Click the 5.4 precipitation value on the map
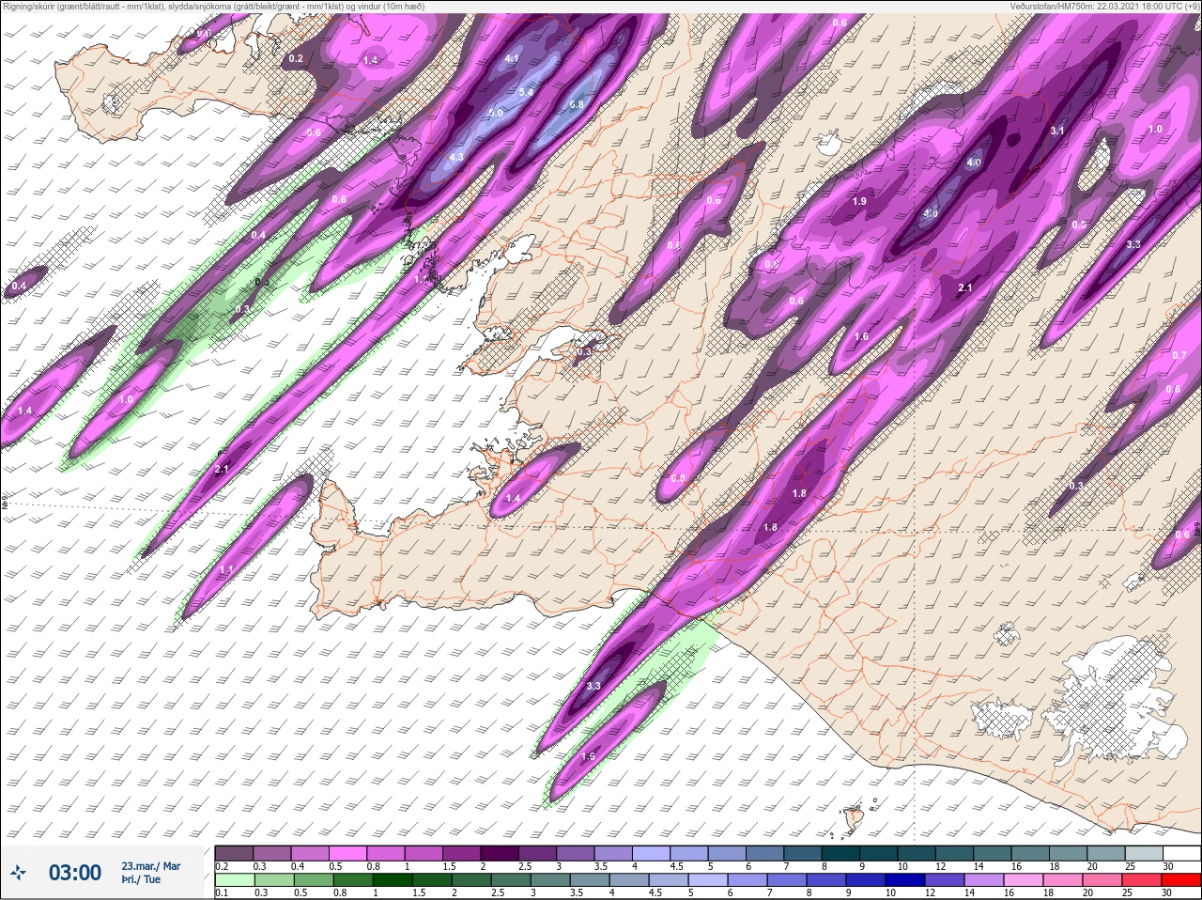 point(526,92)
